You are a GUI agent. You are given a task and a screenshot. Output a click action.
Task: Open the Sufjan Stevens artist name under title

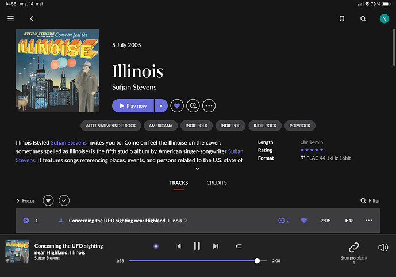pos(134,88)
